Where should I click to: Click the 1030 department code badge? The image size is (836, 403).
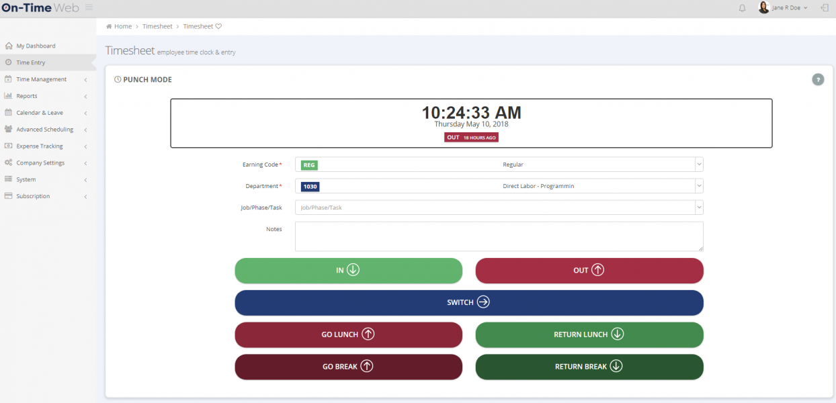coord(310,186)
